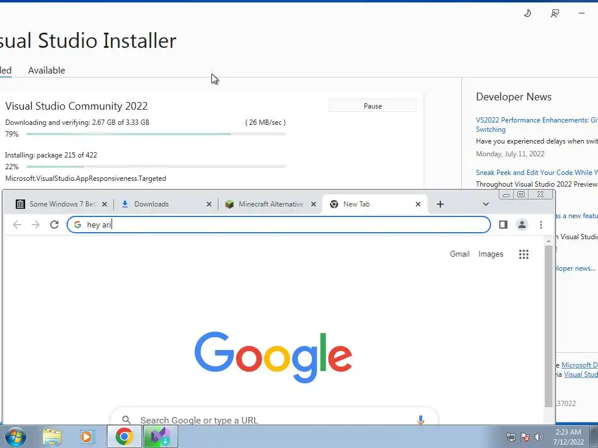Minimize the Chrome window

pyautogui.click(x=506, y=195)
